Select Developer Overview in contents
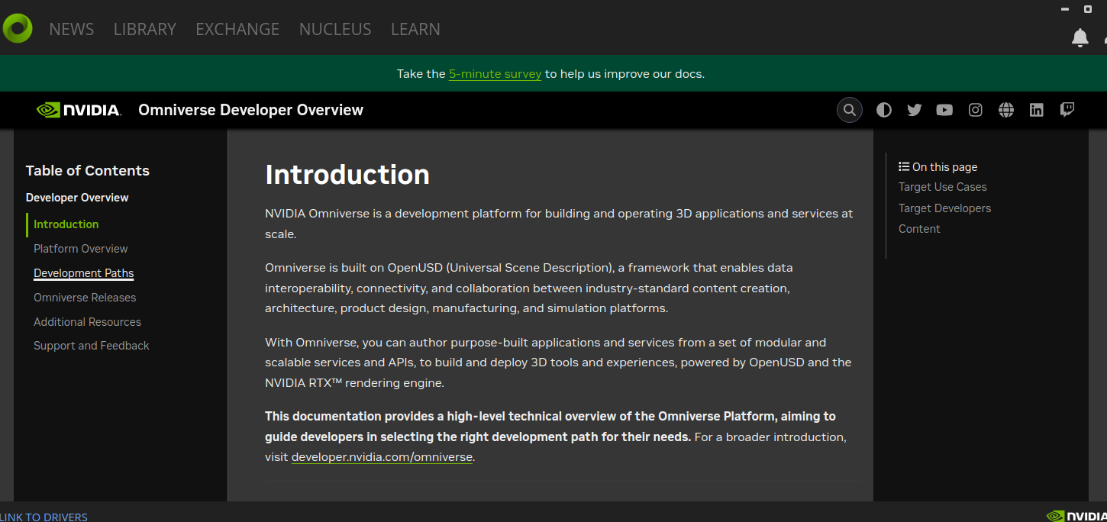1107x522 pixels. coord(77,198)
